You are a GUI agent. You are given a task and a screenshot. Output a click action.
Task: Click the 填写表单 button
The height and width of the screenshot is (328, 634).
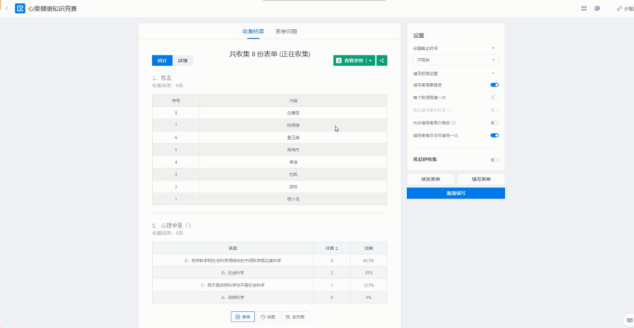coord(481,180)
